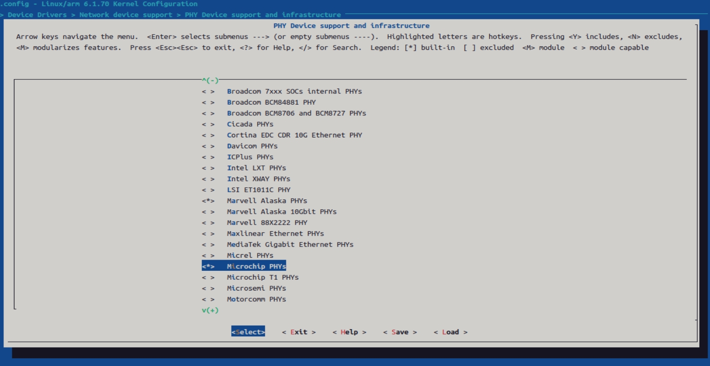Toggle MediaTek Gigabit Ethernet PHYs tristate box
710x366 pixels.
208,244
